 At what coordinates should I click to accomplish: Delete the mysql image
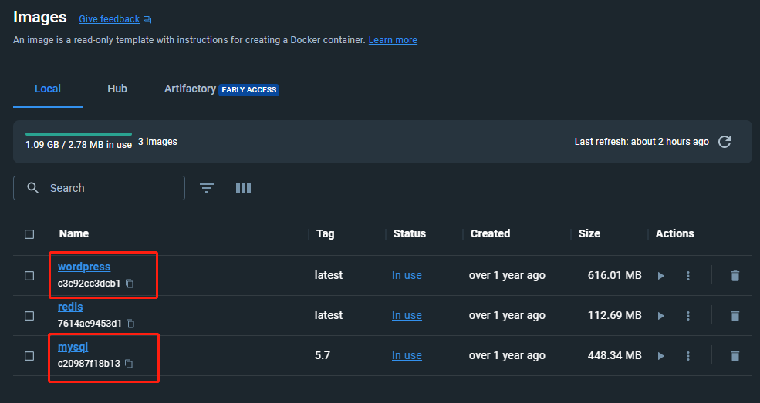point(735,356)
